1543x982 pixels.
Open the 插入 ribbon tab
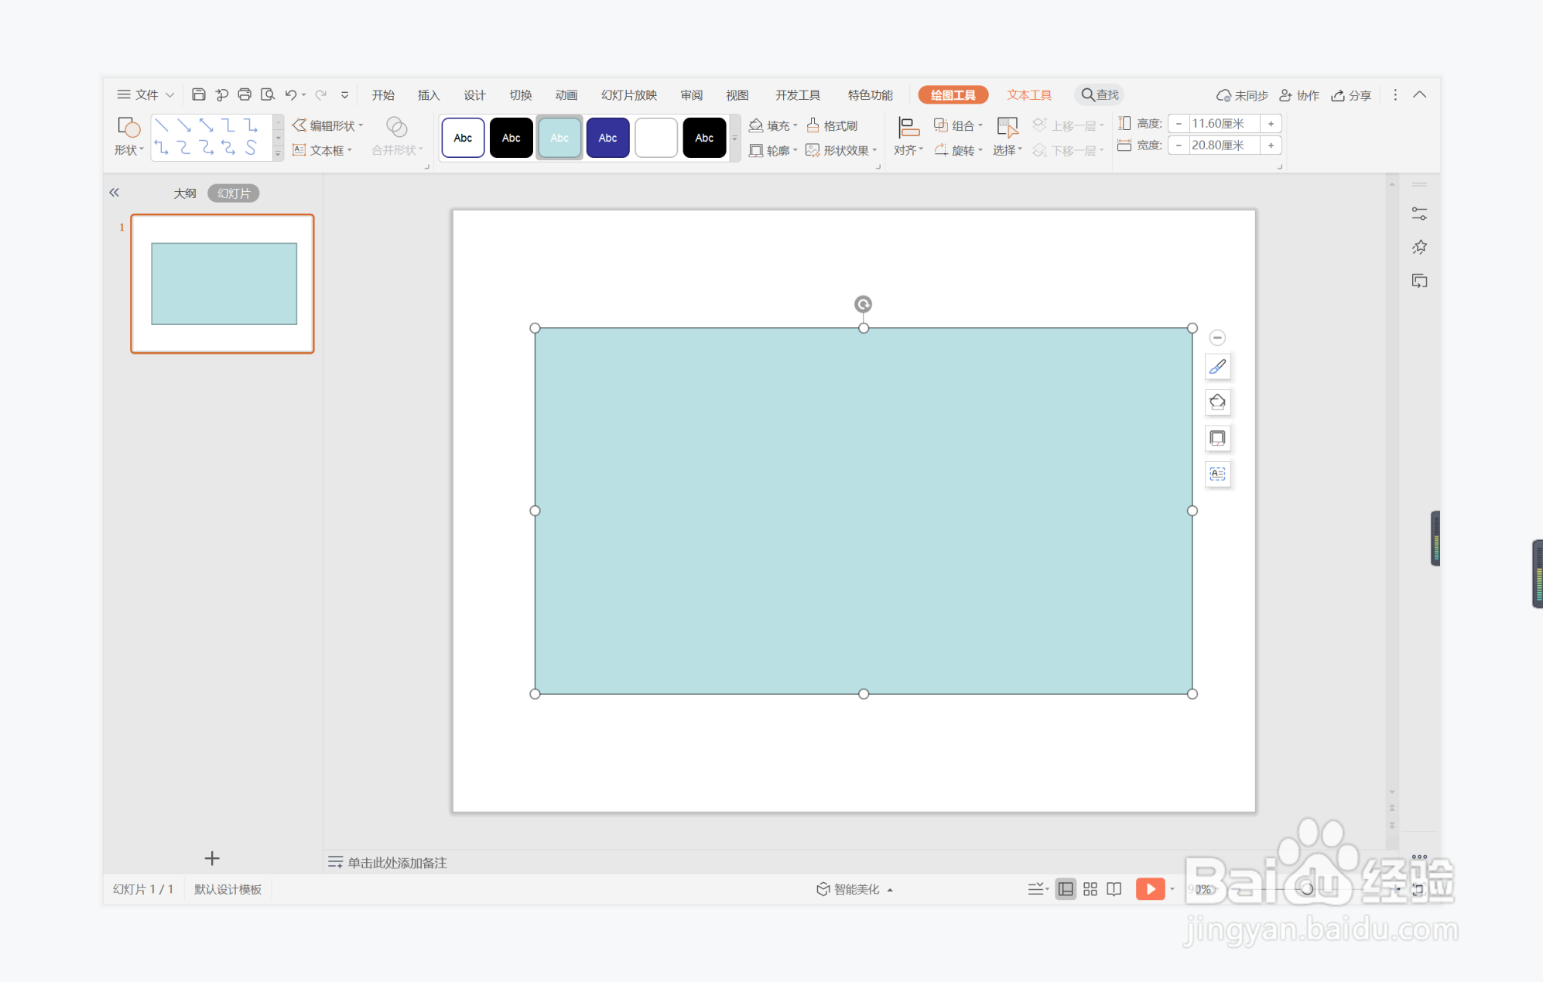(x=428, y=95)
